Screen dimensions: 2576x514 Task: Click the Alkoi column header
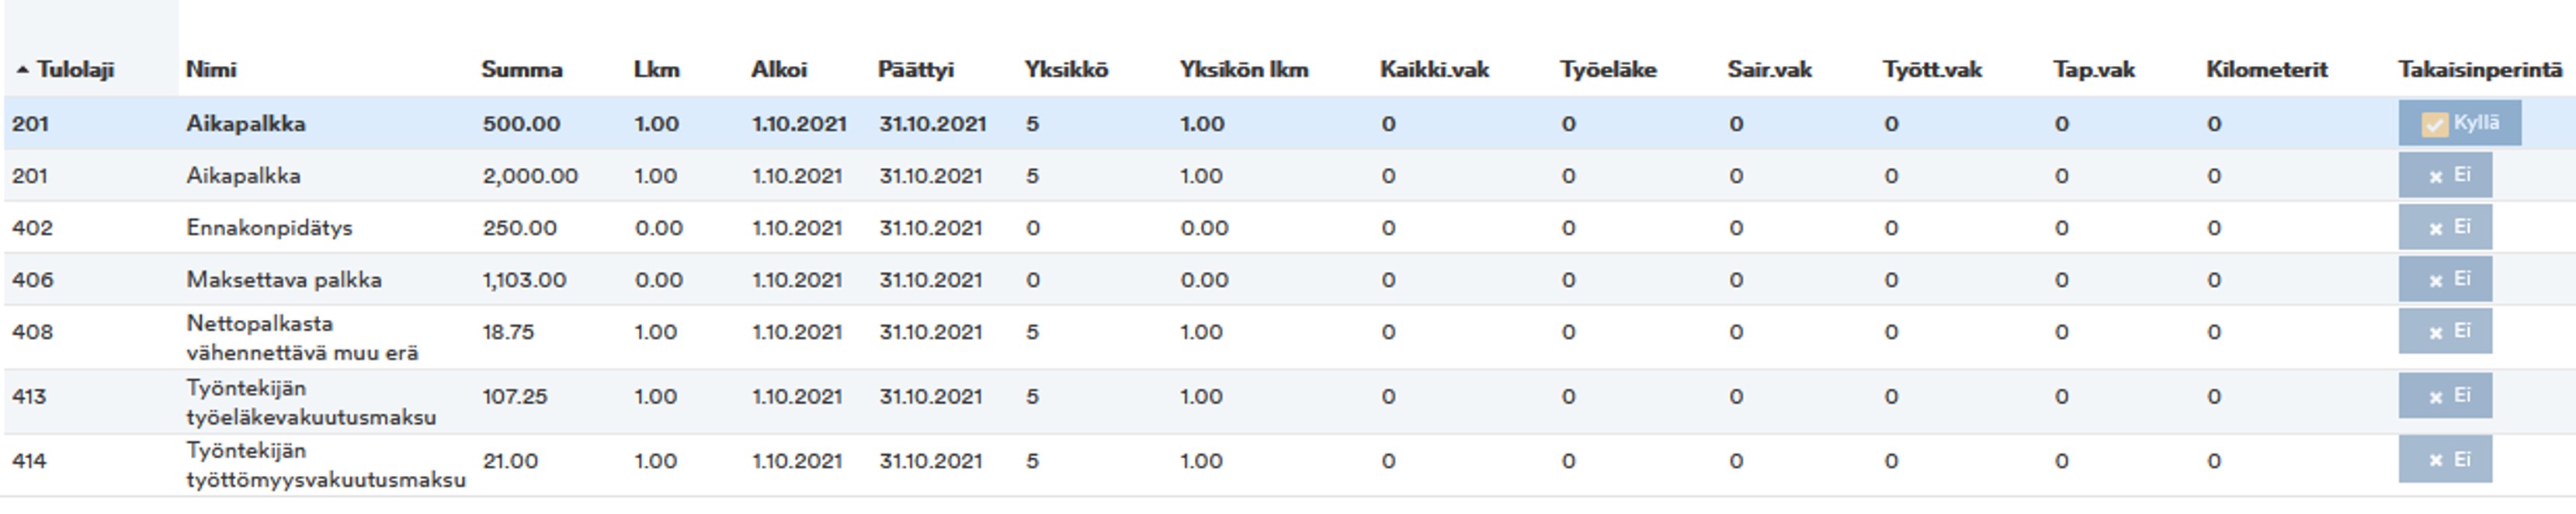click(x=779, y=70)
